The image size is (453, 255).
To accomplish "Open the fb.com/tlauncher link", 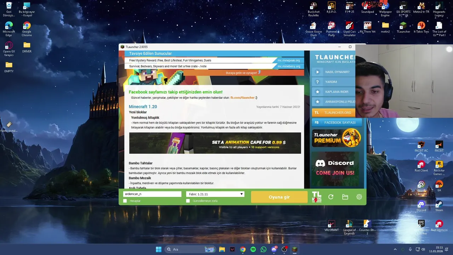I will 242,98.
